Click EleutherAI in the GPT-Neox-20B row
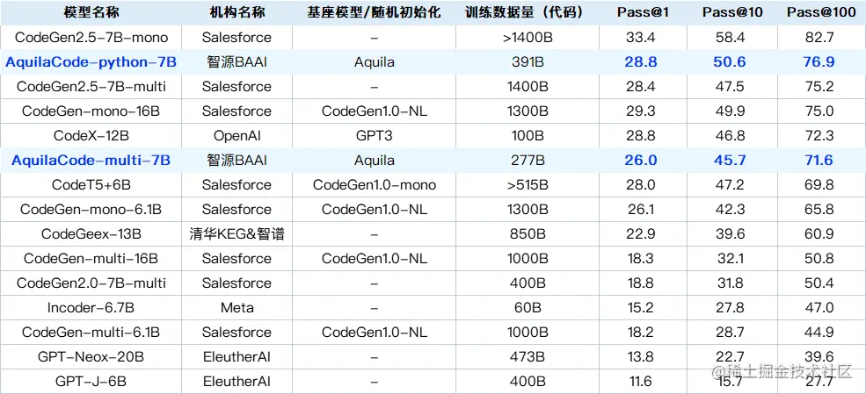Image resolution: width=866 pixels, height=394 pixels. click(237, 357)
